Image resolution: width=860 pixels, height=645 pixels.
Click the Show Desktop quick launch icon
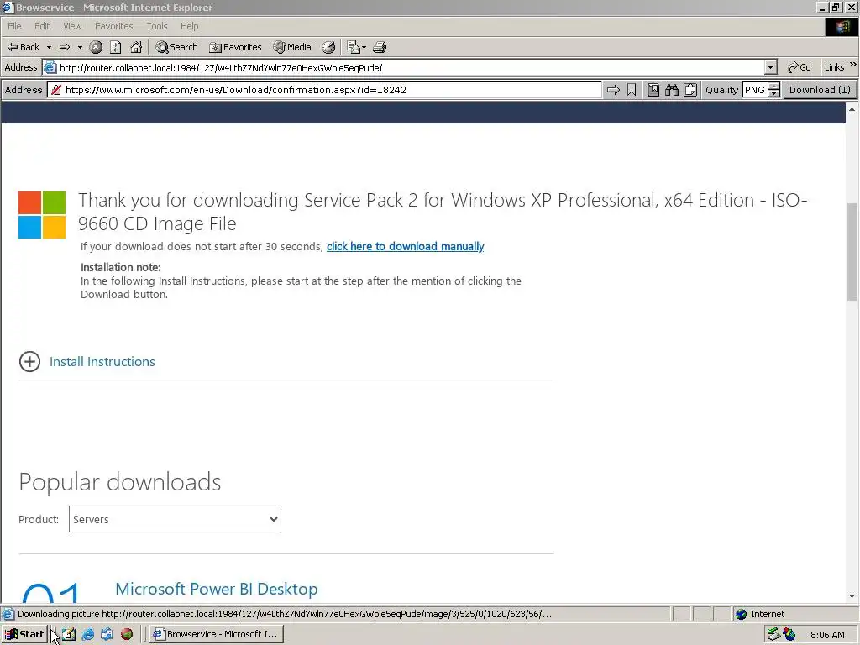[69, 634]
